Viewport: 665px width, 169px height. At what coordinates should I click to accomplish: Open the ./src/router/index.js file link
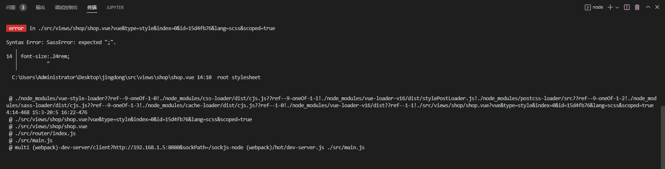[x=45, y=134]
